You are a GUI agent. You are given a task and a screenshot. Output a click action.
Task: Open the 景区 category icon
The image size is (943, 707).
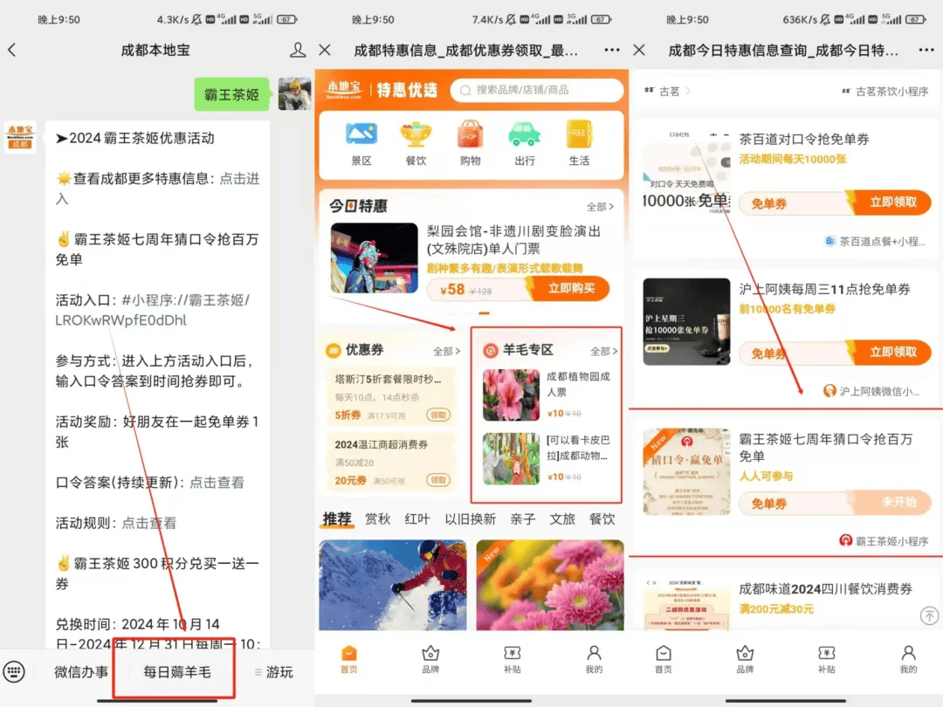pyautogui.click(x=361, y=134)
